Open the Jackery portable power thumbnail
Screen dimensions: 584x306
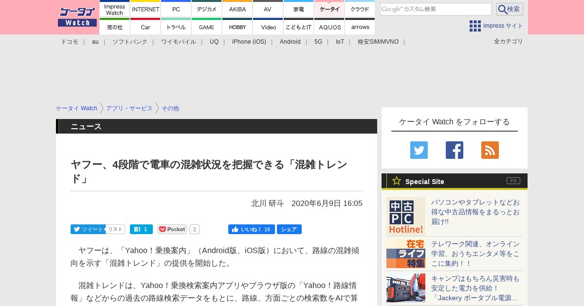[406, 288]
